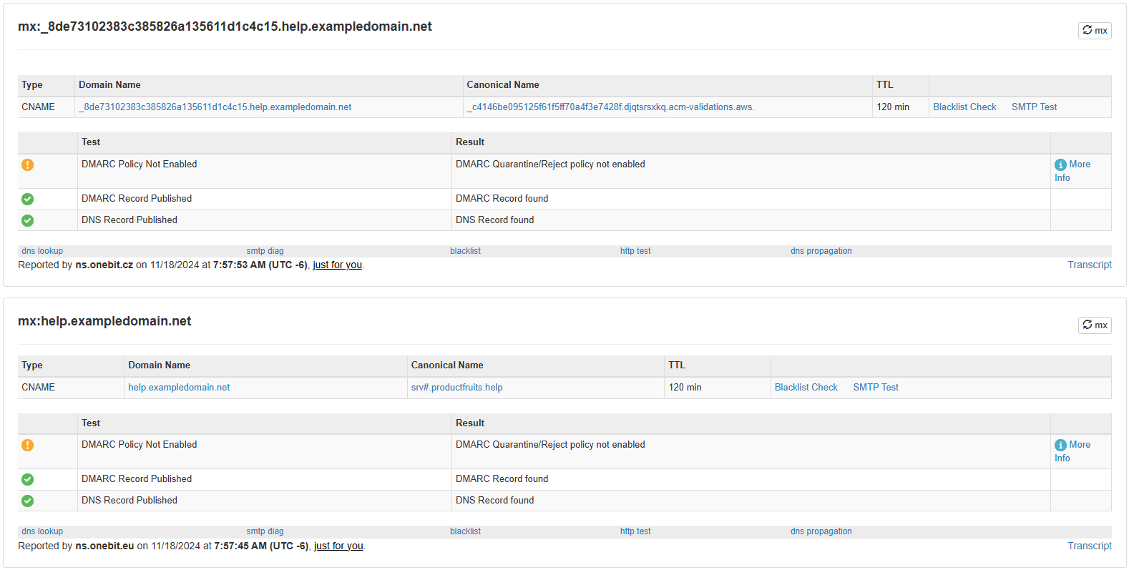The height and width of the screenshot is (570, 1129).
Task: Click green check icon beside first DNS Record Published
Action: 27,220
